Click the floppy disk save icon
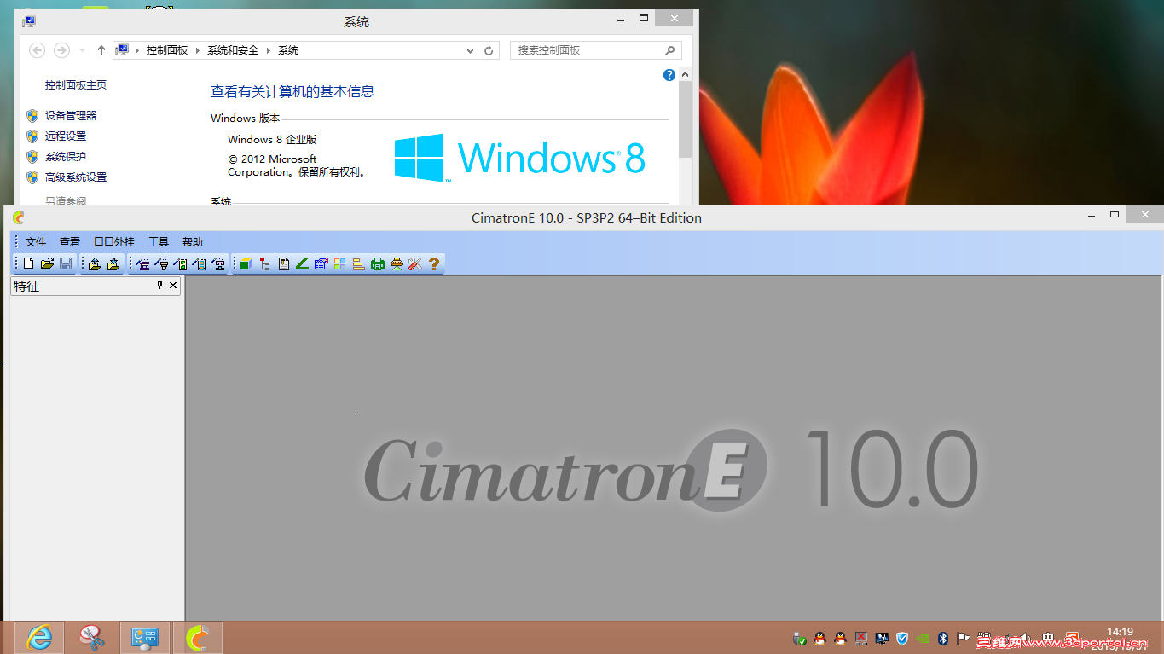Viewport: 1164px width, 654px height. click(66, 264)
